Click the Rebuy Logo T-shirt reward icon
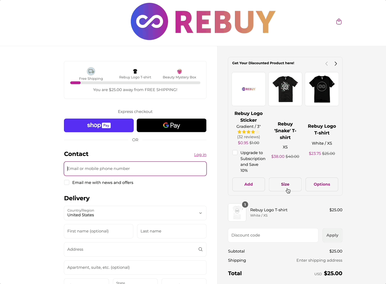 pos(135,71)
